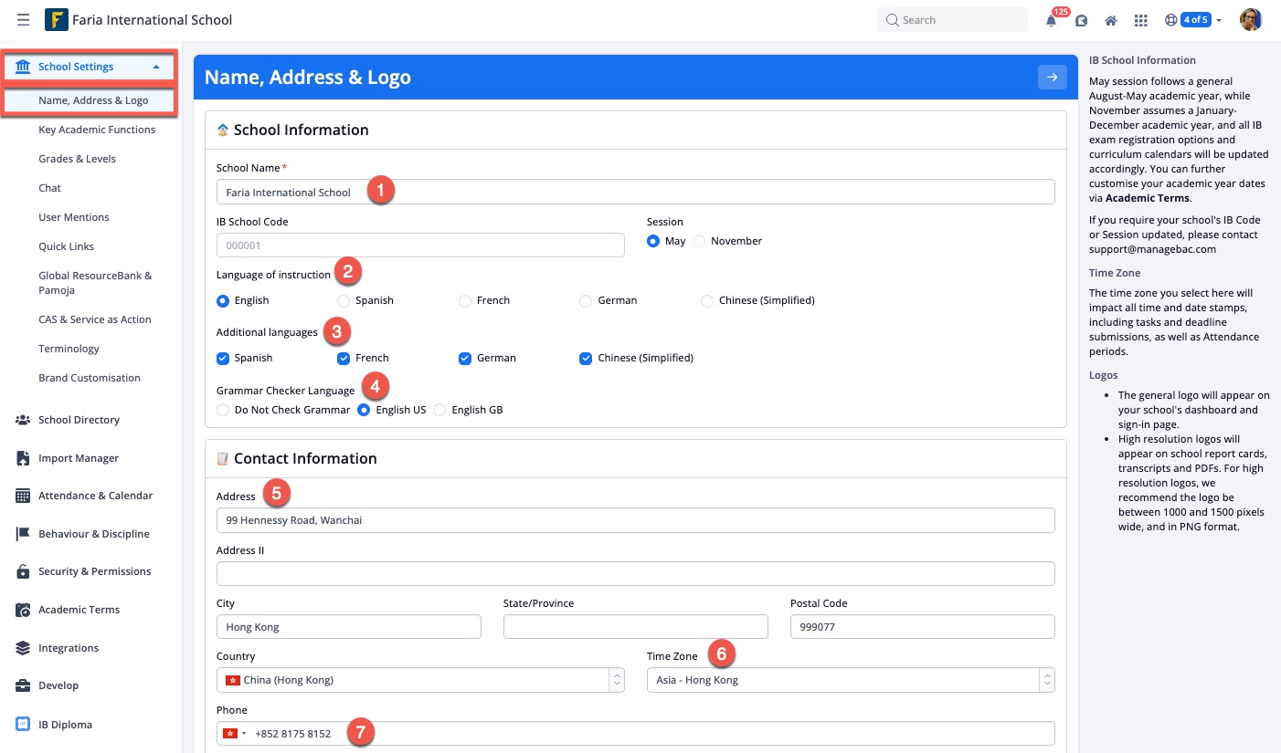Click the globe icon beside 4 of 5

click(x=1170, y=20)
